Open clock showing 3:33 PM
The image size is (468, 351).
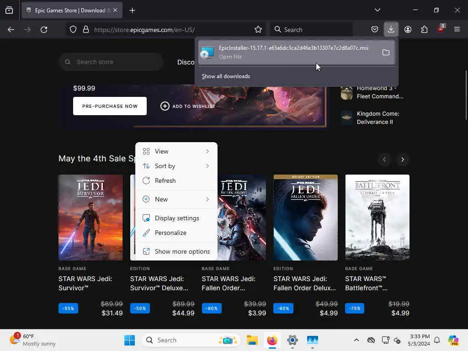coord(420,340)
